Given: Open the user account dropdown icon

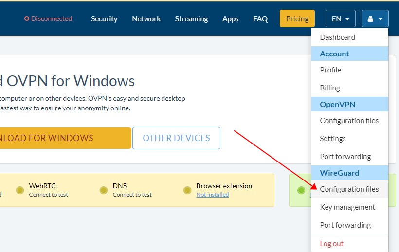Looking at the screenshot, I should click(x=375, y=18).
